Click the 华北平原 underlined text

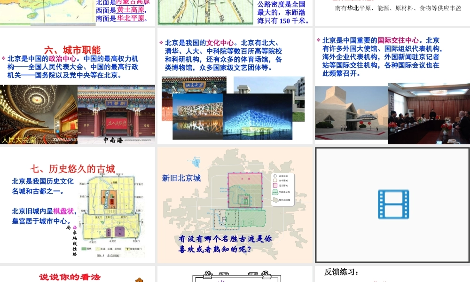point(131,18)
